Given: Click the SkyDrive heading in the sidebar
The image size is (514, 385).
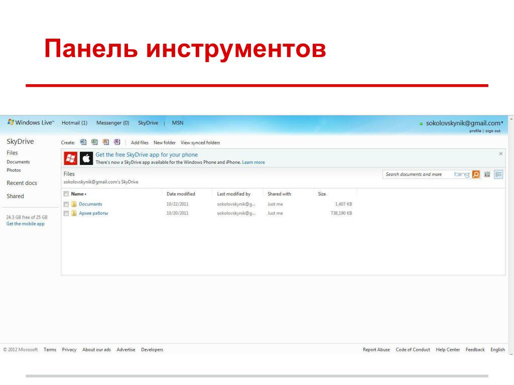Looking at the screenshot, I should (x=20, y=141).
